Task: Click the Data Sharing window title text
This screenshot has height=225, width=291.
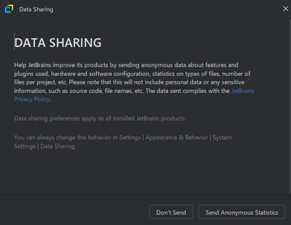Action: tap(36, 9)
